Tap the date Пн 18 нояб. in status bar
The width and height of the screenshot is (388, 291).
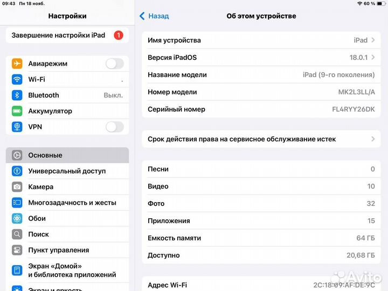[32, 4]
